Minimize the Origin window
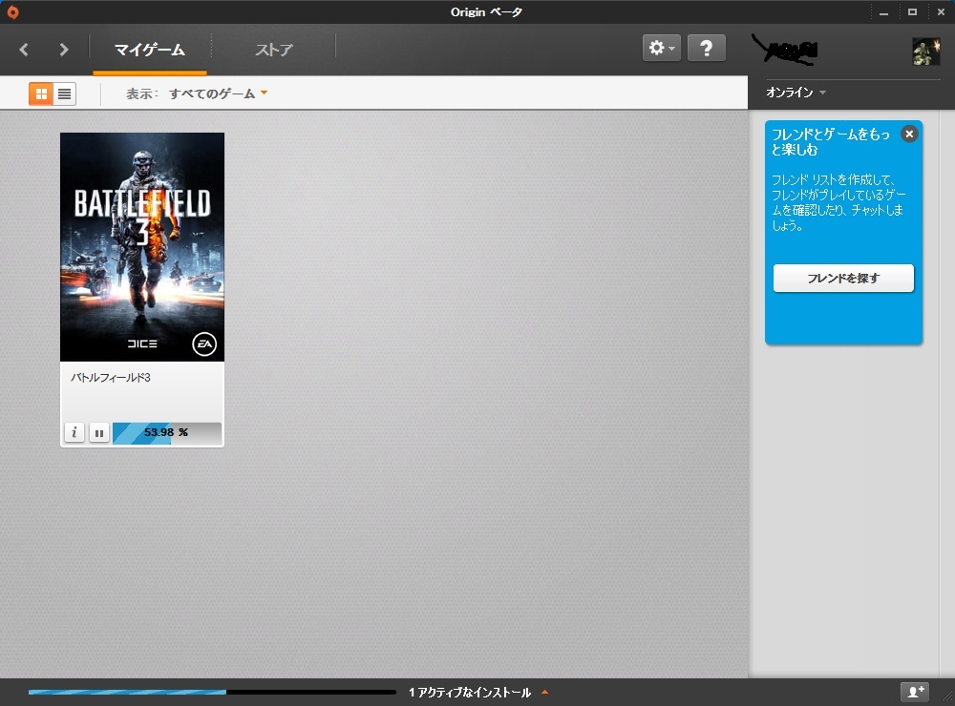This screenshot has width=955, height=706. point(883,12)
